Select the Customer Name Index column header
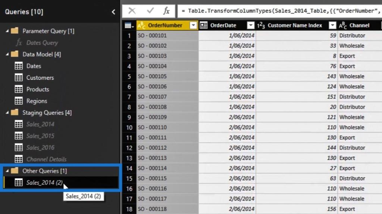This screenshot has width=382, height=214. 295,25
